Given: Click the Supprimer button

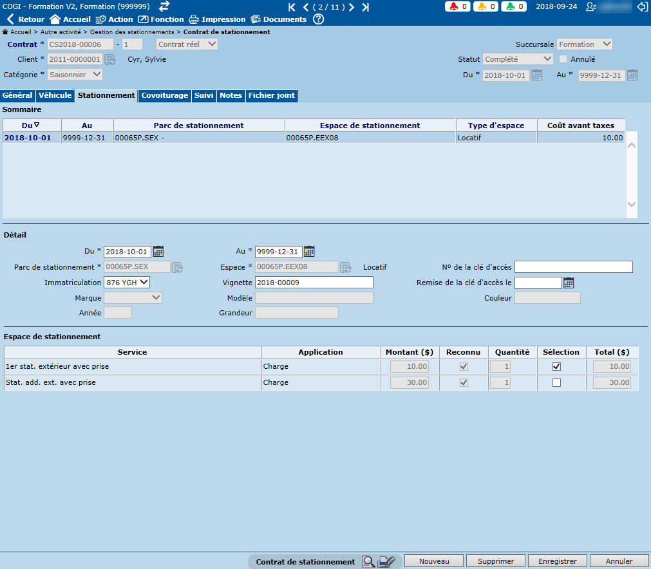Looking at the screenshot, I should pyautogui.click(x=496, y=561).
